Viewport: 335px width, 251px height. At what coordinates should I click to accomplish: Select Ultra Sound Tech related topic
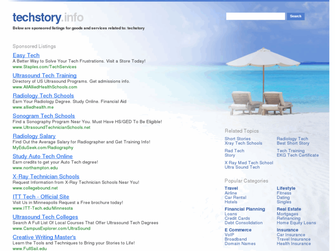point(242,167)
